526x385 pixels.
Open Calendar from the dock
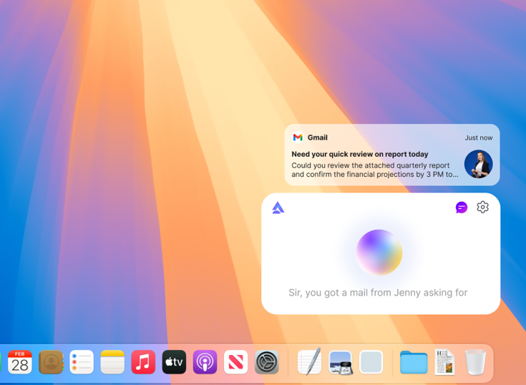click(x=20, y=362)
